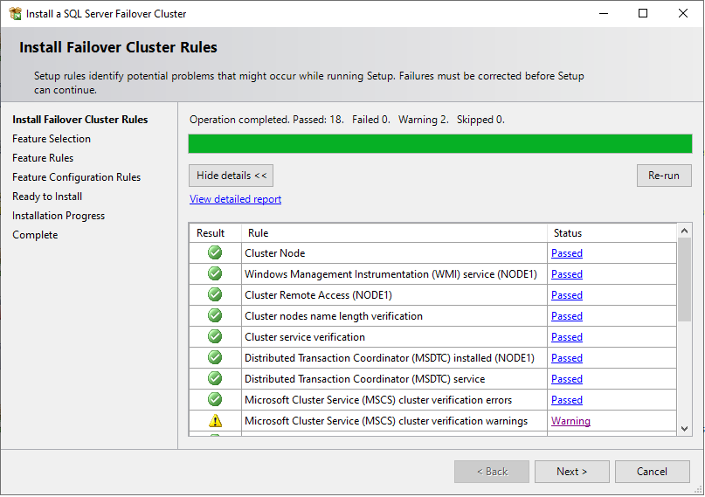Select Installation Progress step
The height and width of the screenshot is (497, 705).
click(59, 216)
